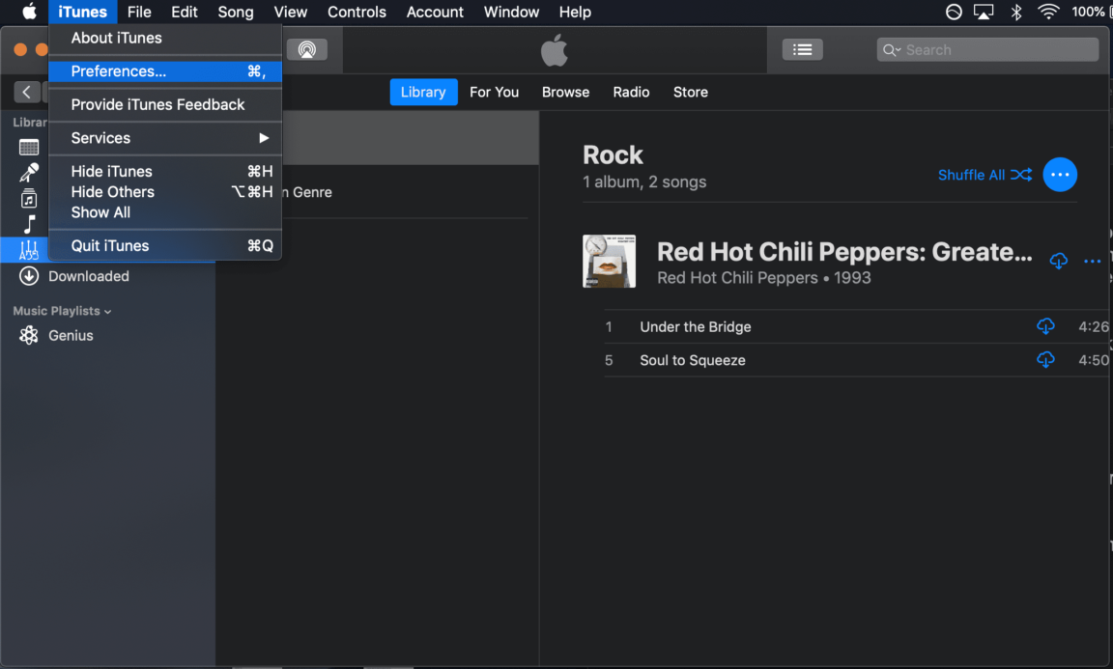The image size is (1113, 669).
Task: Open the Radio tab
Action: point(631,93)
